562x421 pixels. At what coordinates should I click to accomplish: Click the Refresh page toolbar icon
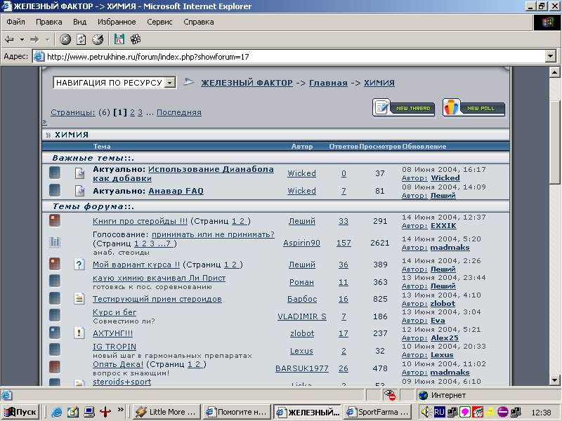81,39
